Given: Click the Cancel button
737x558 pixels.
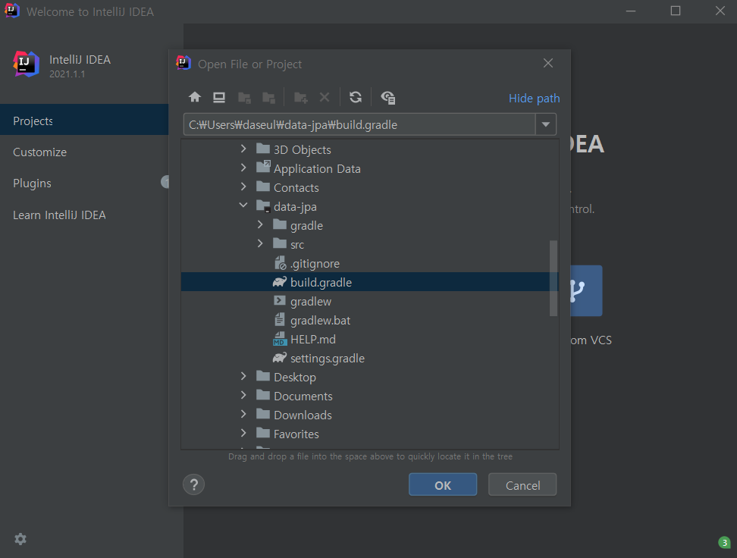Looking at the screenshot, I should (x=522, y=484).
